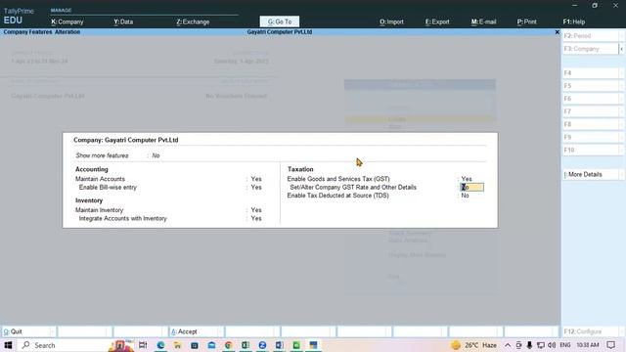The height and width of the screenshot is (352, 626).
Task: Toggle Show more features value No
Action: tap(156, 155)
